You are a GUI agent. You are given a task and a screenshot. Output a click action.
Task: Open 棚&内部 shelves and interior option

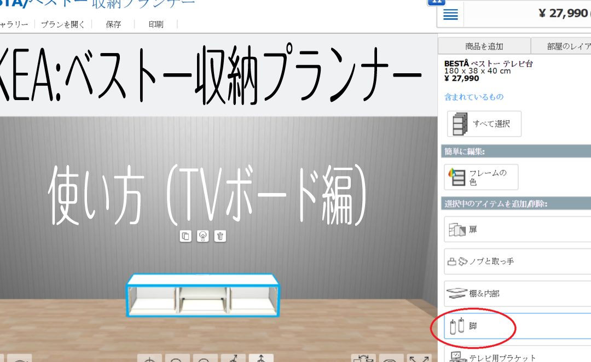point(518,293)
